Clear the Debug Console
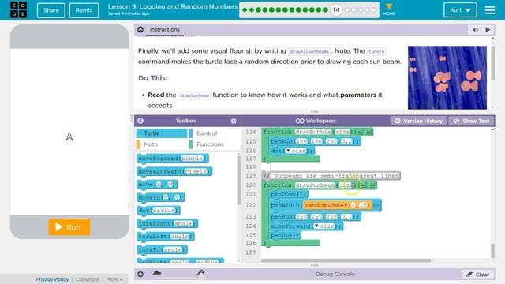Image resolution: width=505 pixels, height=284 pixels. 478,275
